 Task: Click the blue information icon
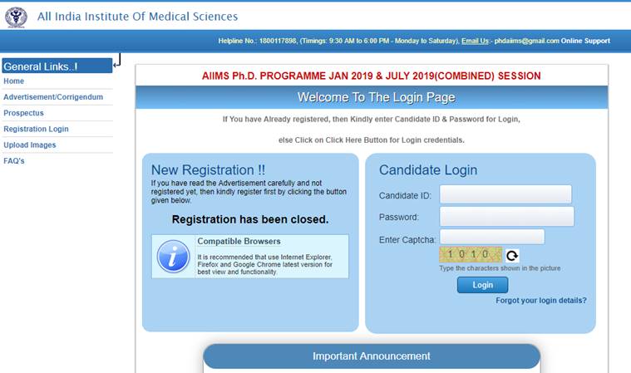tap(174, 257)
